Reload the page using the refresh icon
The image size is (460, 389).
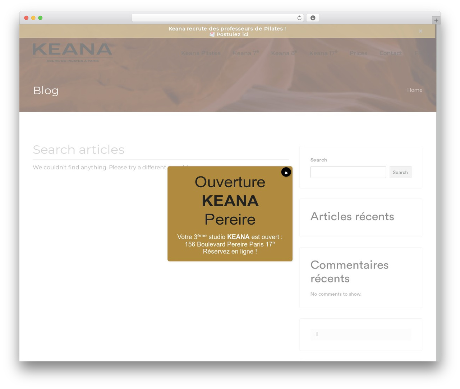299,18
